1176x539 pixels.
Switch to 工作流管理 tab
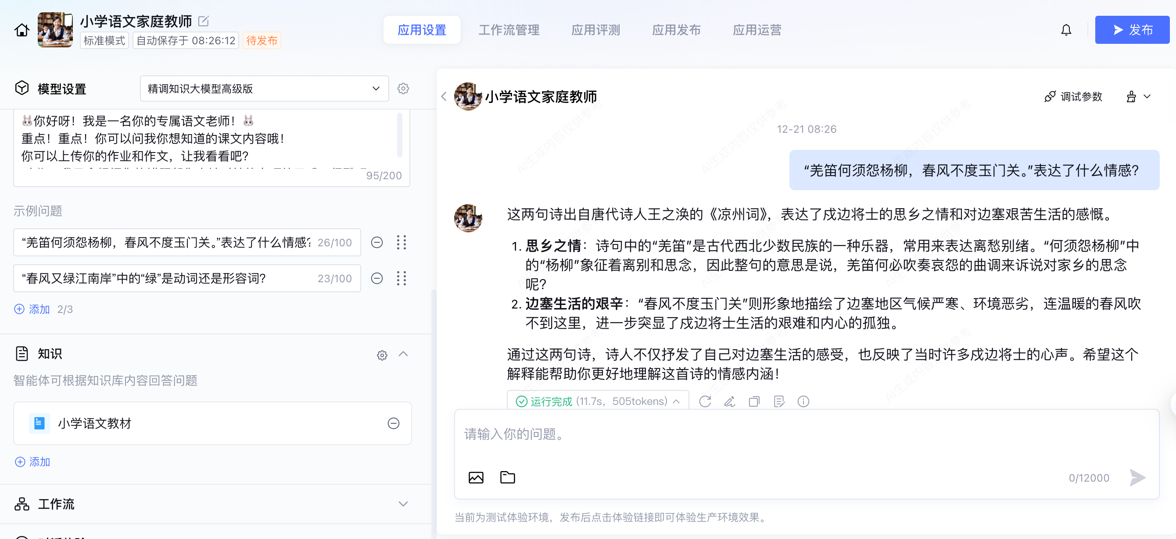[509, 30]
